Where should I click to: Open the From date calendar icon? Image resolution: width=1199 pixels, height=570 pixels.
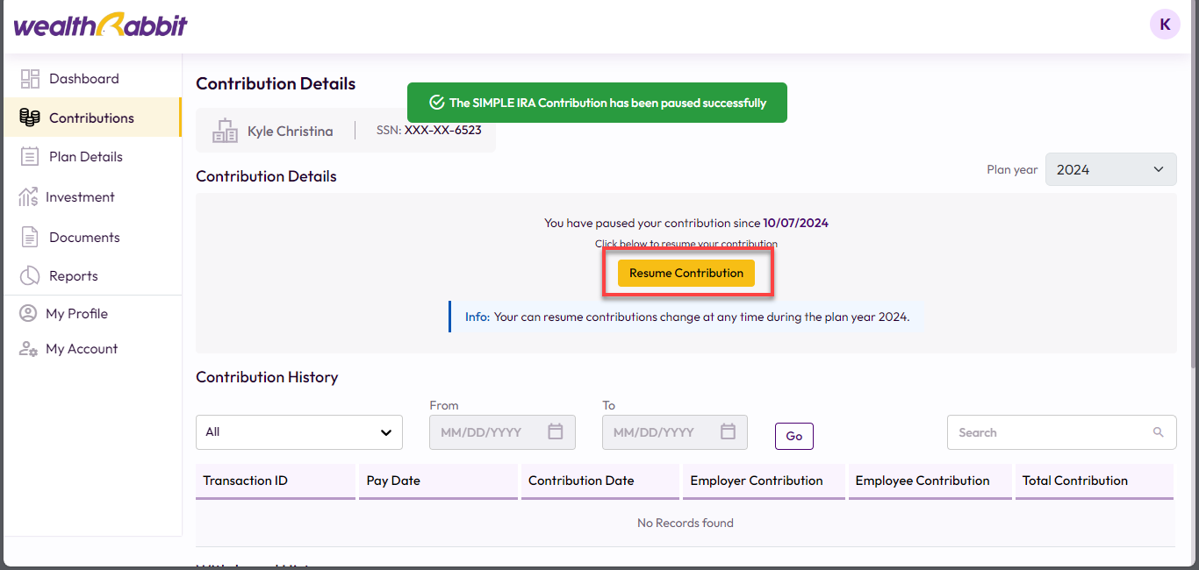[x=555, y=432]
